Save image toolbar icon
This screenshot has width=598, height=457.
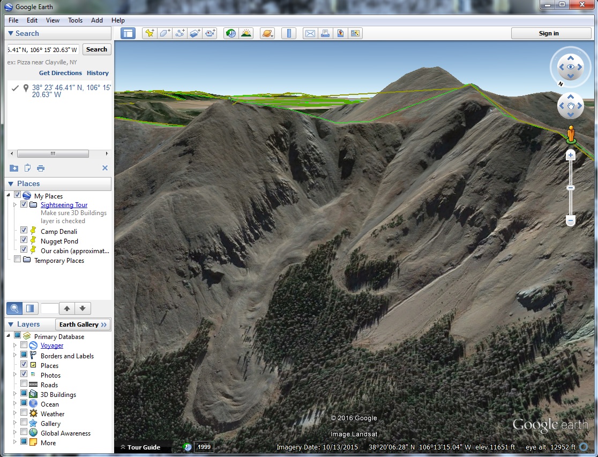[340, 33]
